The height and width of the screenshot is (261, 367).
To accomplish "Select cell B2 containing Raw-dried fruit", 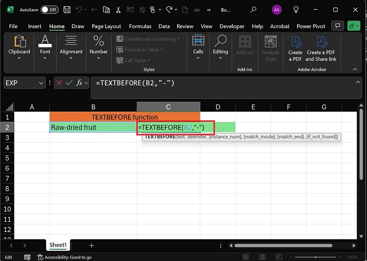I will (93, 127).
